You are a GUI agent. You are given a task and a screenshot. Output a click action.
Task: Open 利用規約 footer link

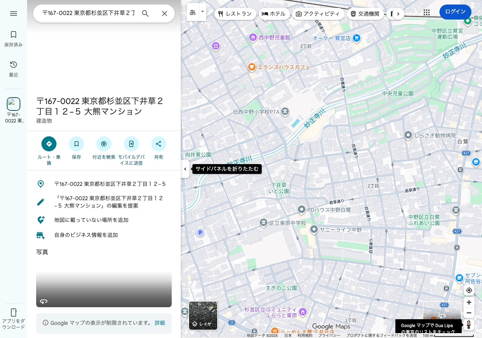[x=305, y=335]
